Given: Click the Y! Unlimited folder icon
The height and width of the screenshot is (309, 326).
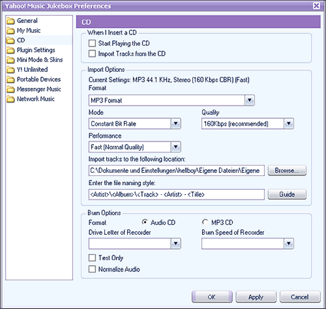Looking at the screenshot, I should click(11, 69).
